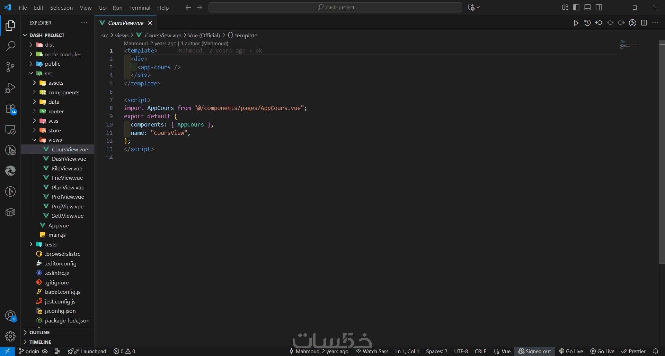Click the Explorer files icon in activity bar

tap(10, 25)
